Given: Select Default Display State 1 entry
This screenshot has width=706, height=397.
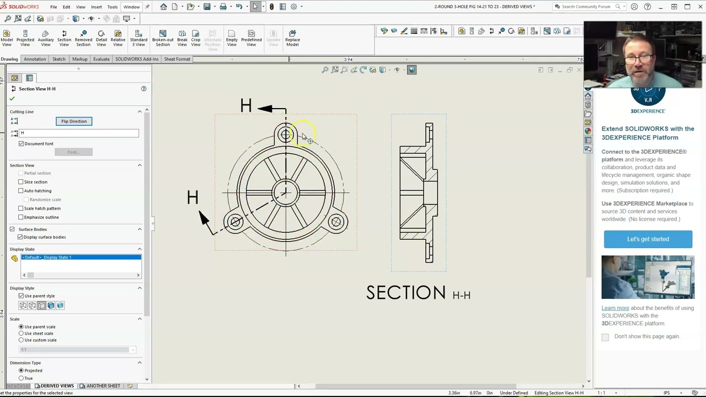Looking at the screenshot, I should [81, 257].
